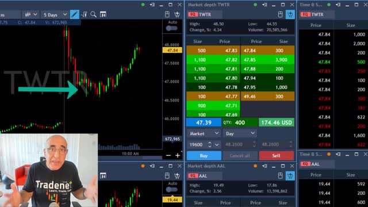Open the 5 Days period dropdown
Screen dimensions: 368x207
point(55,15)
